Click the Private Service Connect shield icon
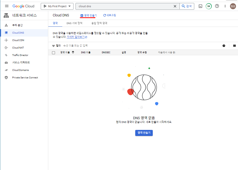Viewport: 238px width, 170px height. coord(6,77)
